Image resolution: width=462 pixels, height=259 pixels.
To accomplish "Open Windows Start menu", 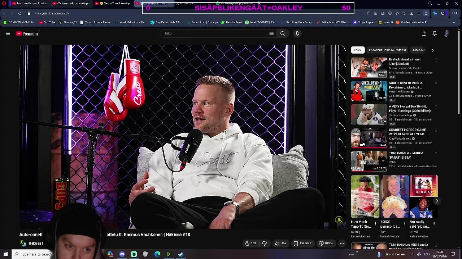I will point(5,254).
